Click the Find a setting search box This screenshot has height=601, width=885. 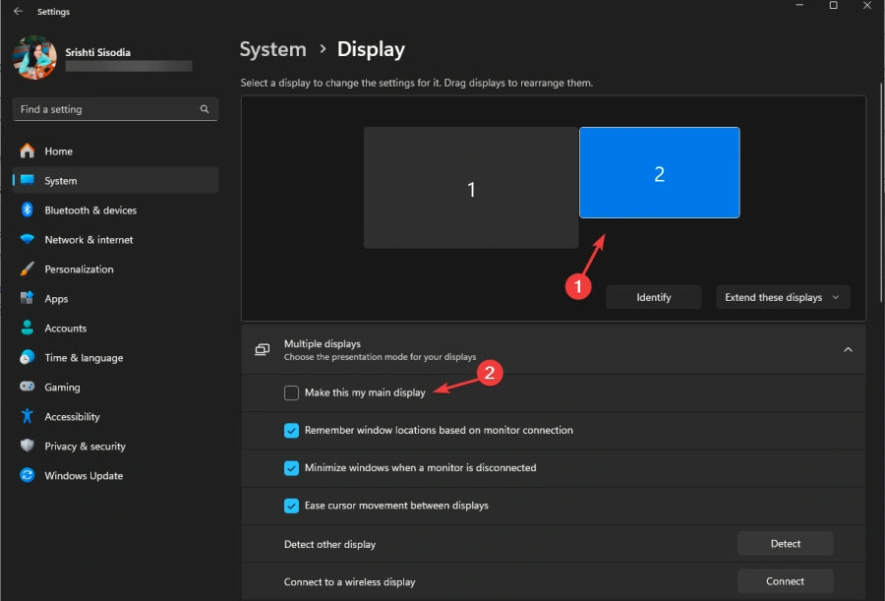pyautogui.click(x=108, y=109)
